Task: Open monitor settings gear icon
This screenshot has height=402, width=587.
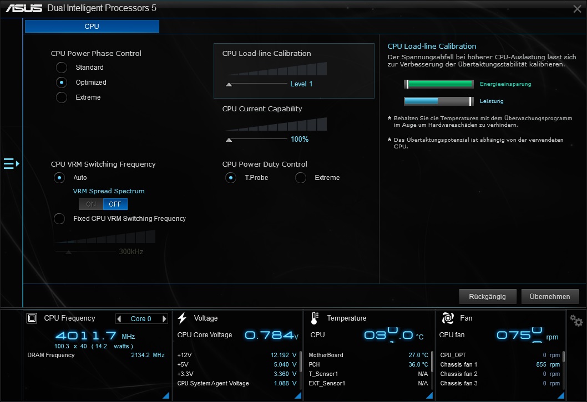Action: click(576, 320)
